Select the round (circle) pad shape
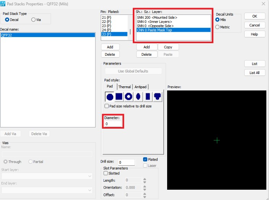Screen dimensions: 269x200 110,97
